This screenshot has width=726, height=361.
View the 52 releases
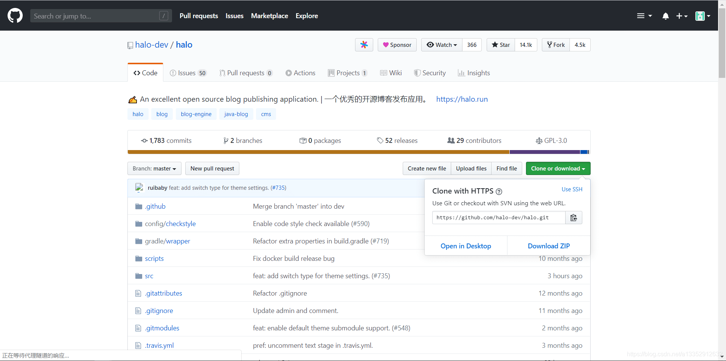pos(397,141)
